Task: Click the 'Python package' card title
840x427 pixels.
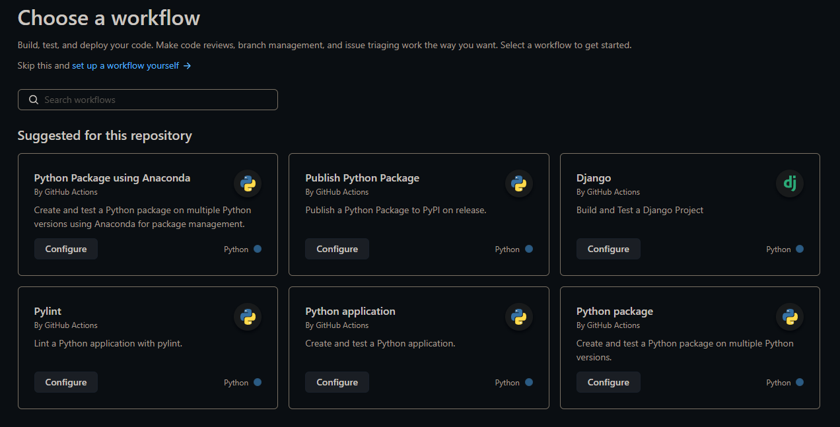Action: coord(615,312)
